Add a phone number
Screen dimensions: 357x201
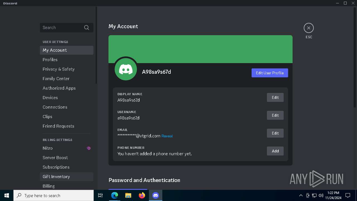[275, 151]
